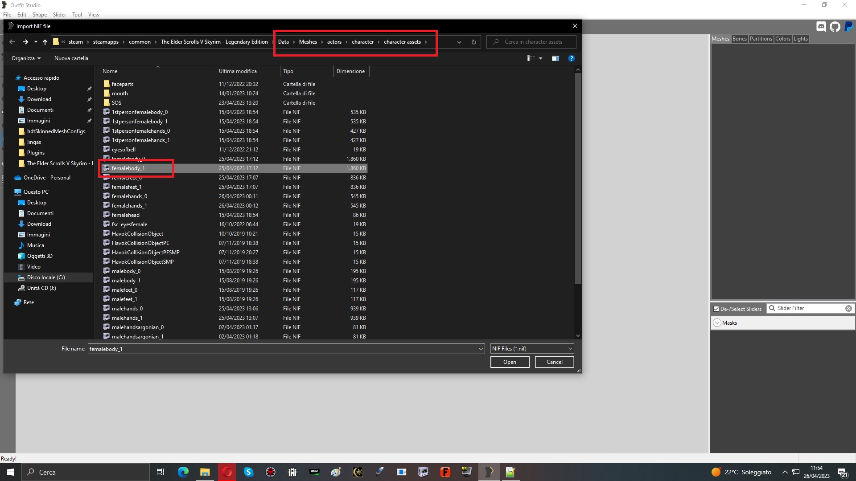Change the view layout icon
This screenshot has width=856, height=481.
point(531,58)
